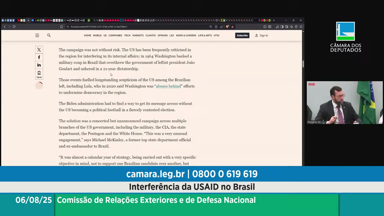This screenshot has height=216, width=384.
Task: Open the MARKETS section
Action: click(x=138, y=35)
